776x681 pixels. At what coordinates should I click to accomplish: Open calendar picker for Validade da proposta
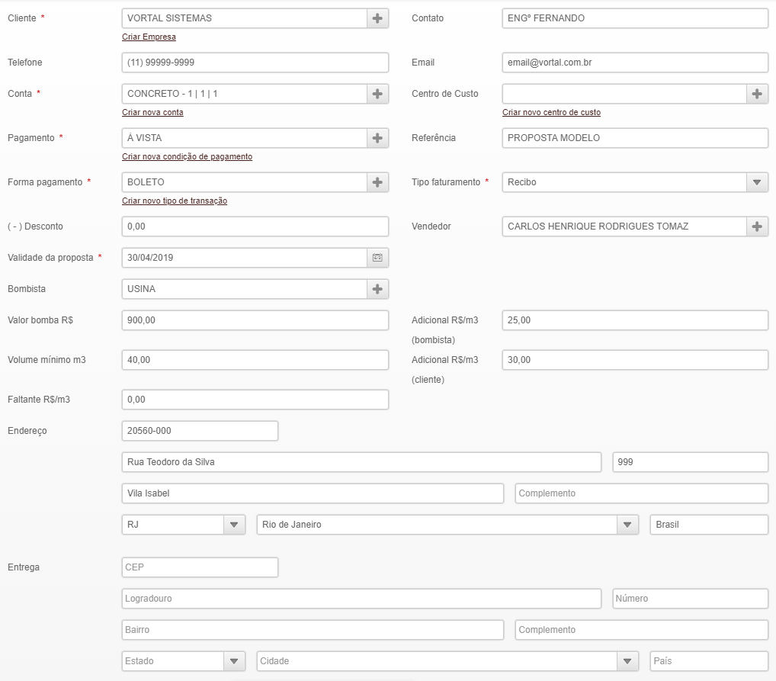377,258
